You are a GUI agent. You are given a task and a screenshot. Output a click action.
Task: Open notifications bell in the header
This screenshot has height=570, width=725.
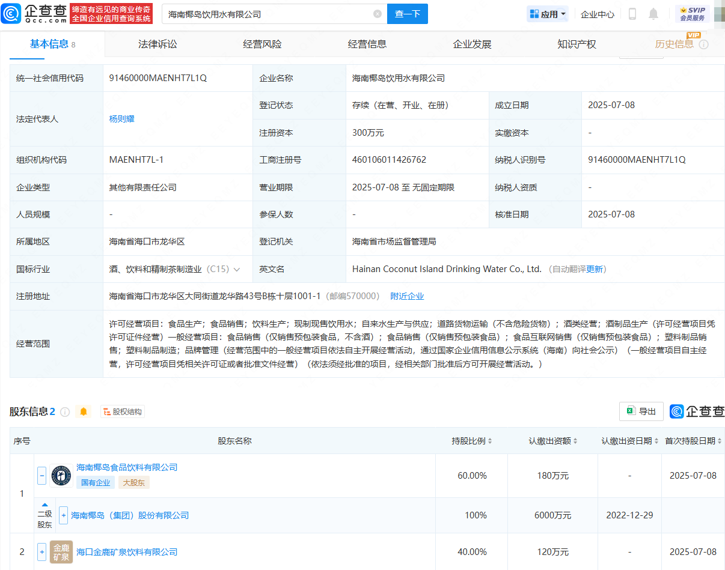653,14
